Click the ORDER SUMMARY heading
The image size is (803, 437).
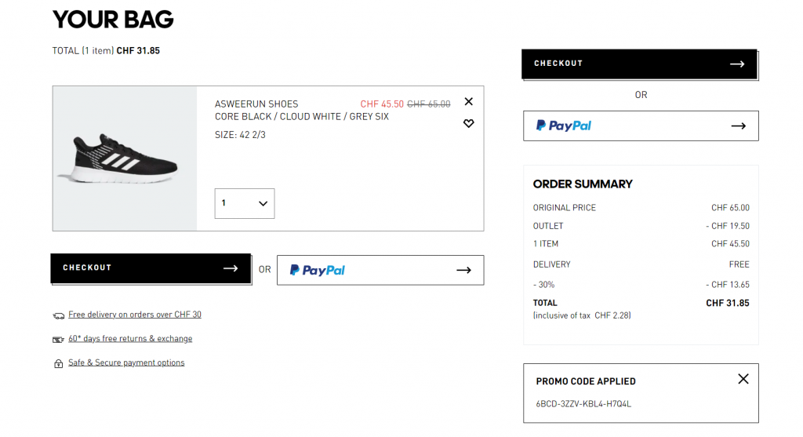tap(583, 184)
